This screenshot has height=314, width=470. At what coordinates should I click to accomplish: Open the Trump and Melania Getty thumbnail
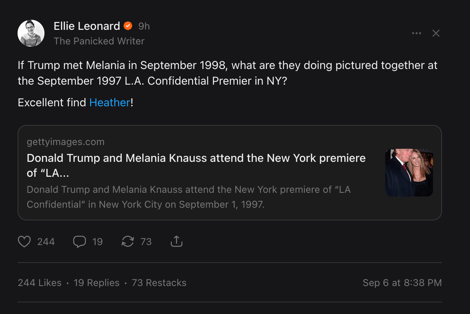point(409,173)
